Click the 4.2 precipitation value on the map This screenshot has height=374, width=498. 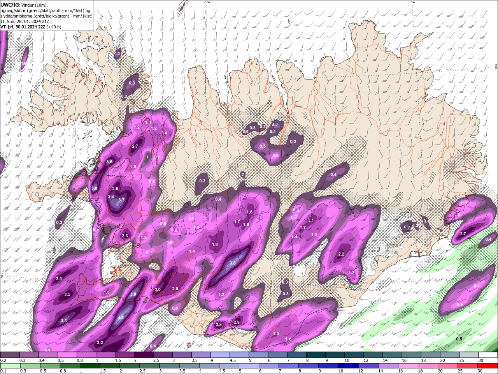(x=121, y=318)
